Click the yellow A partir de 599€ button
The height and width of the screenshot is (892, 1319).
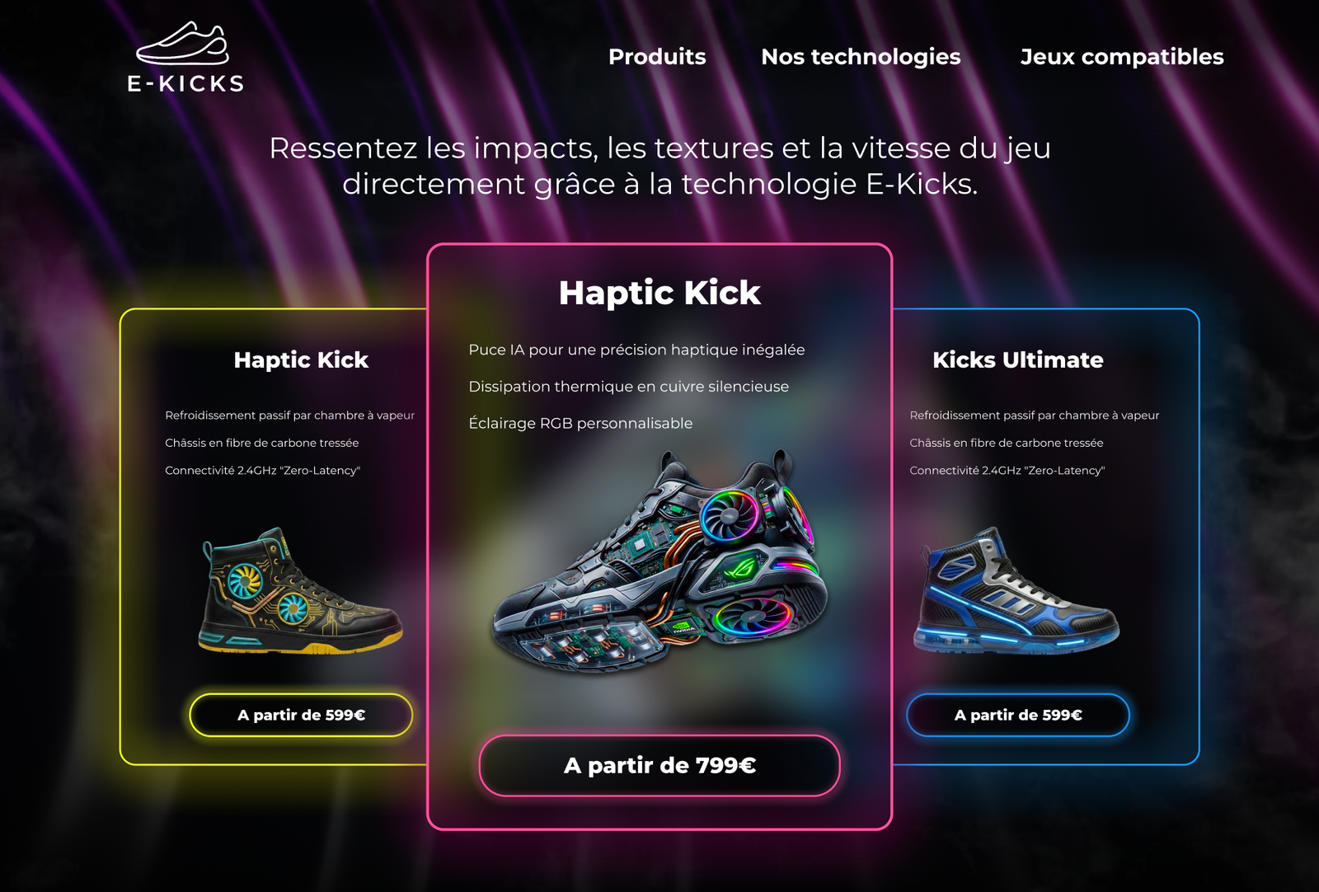click(301, 715)
